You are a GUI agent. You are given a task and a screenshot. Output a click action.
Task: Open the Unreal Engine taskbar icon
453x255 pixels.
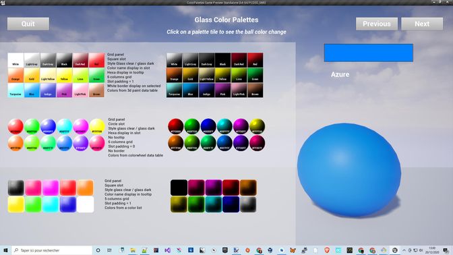395,250
